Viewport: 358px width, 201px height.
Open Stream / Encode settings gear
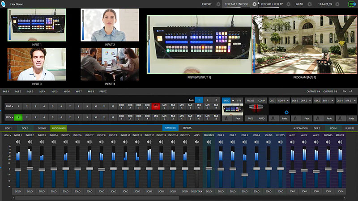tap(254, 4)
